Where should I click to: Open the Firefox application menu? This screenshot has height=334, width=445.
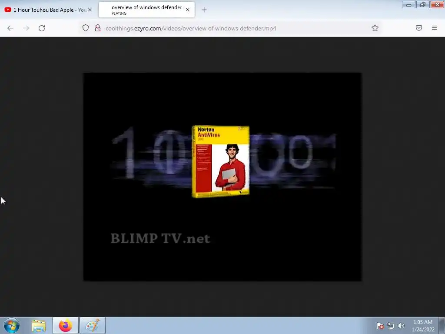[435, 28]
